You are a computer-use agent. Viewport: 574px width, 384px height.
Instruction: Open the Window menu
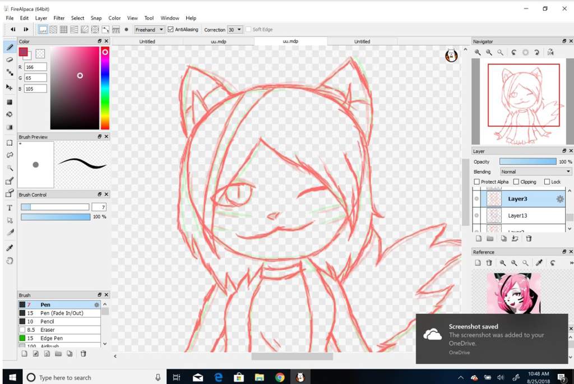[x=170, y=18]
